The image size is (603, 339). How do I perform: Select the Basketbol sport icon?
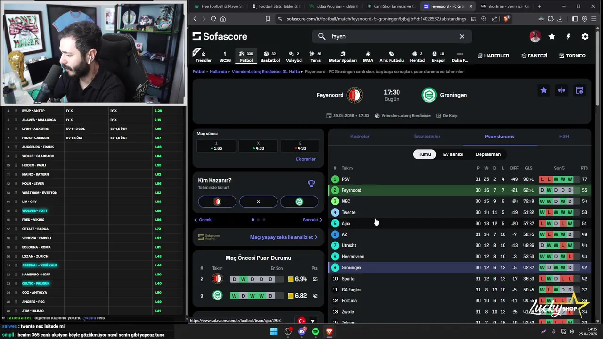(x=270, y=56)
